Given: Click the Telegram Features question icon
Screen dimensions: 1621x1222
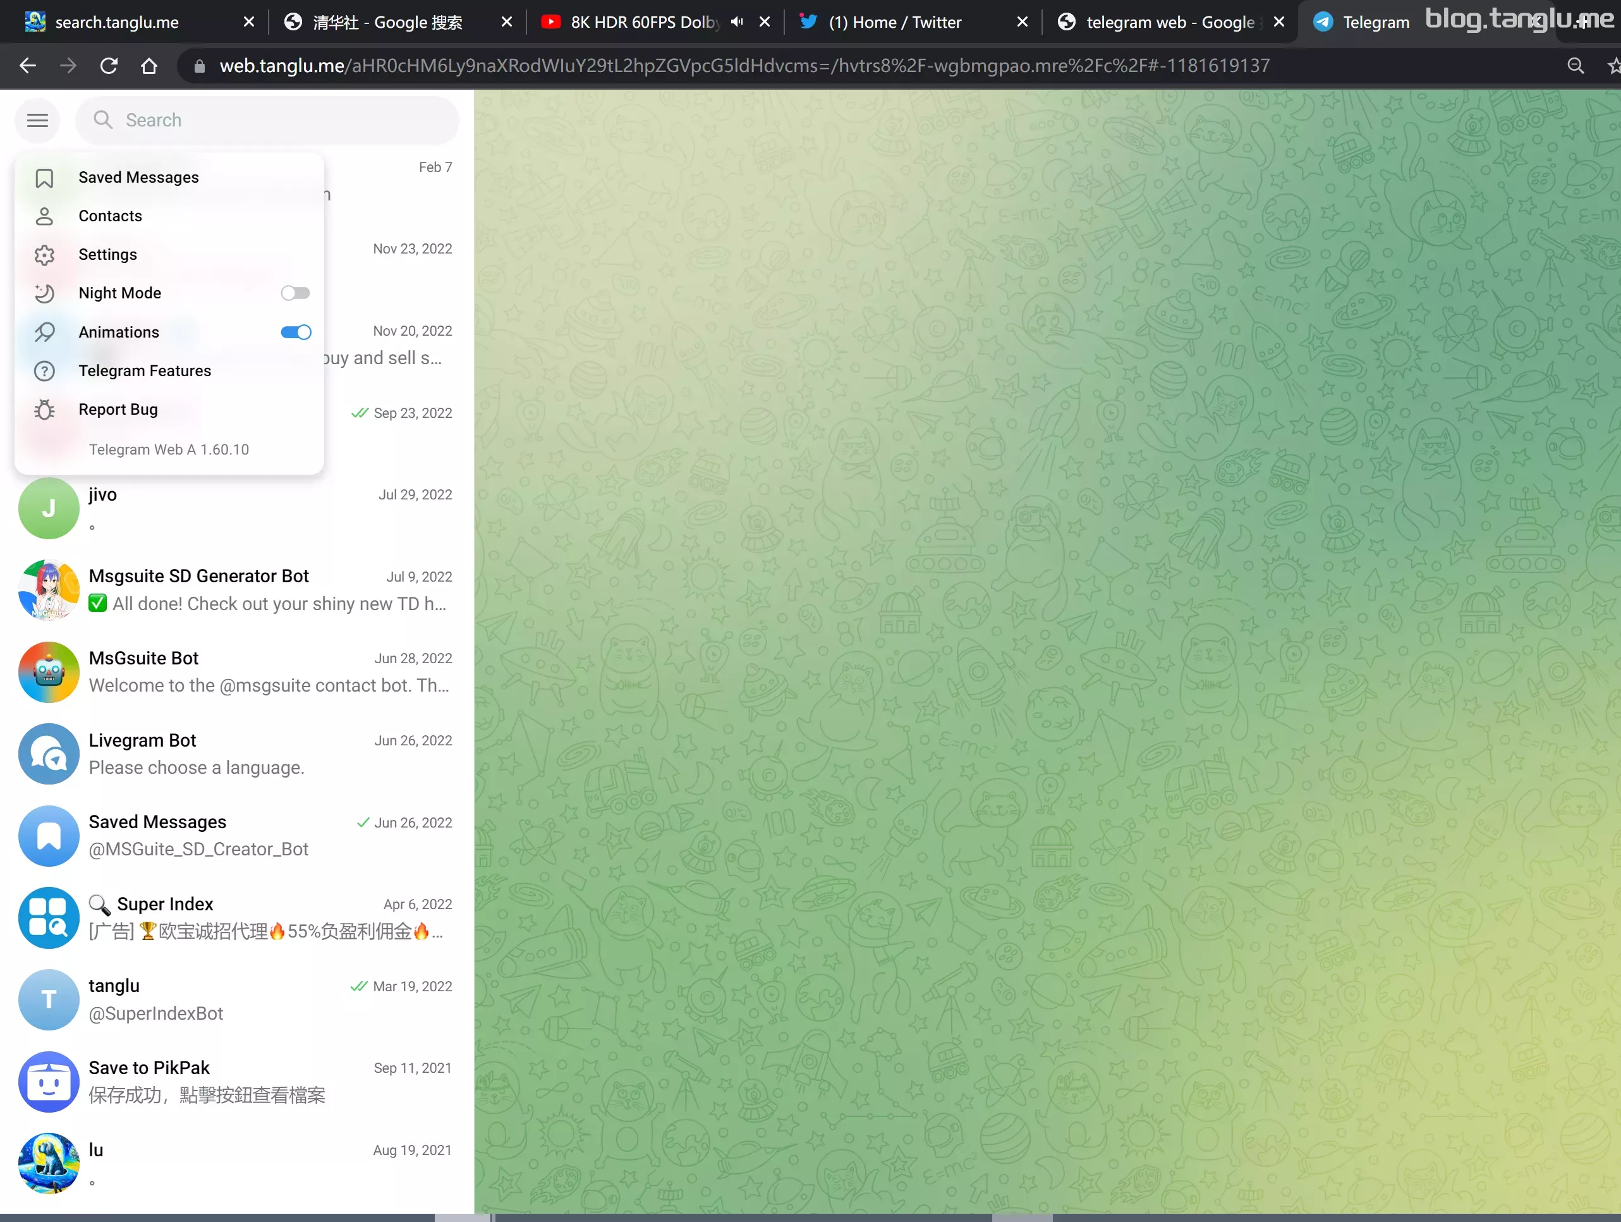Looking at the screenshot, I should [45, 371].
